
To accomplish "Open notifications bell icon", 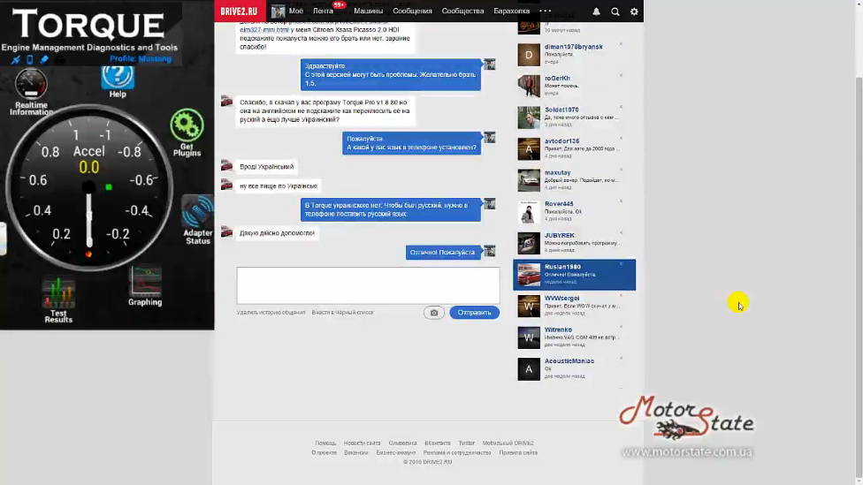I will [x=596, y=11].
